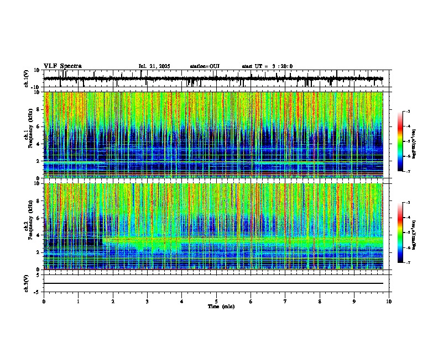Click the "5" tick on ch.3 voltage axis
This screenshot has width=438, height=338.
coord(39,275)
